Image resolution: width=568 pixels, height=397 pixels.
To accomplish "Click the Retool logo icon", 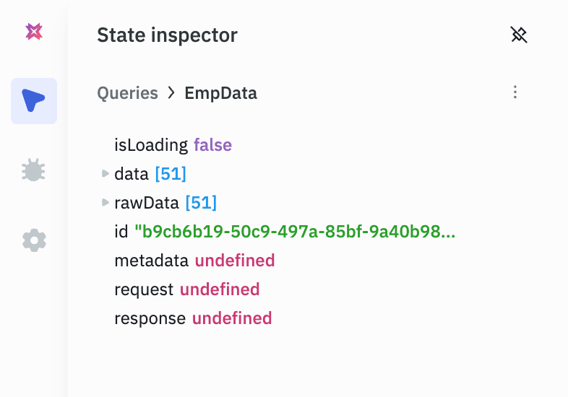I will coord(34,31).
